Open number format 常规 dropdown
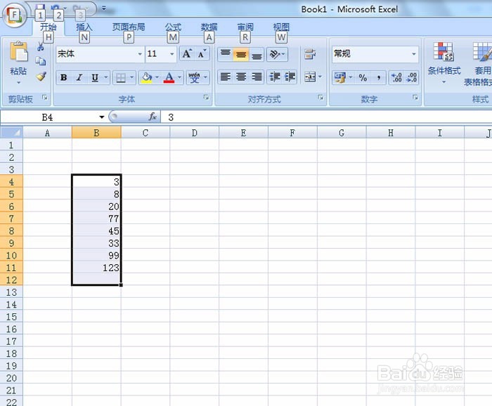Image resolution: width=492 pixels, height=406 pixels. pos(414,54)
